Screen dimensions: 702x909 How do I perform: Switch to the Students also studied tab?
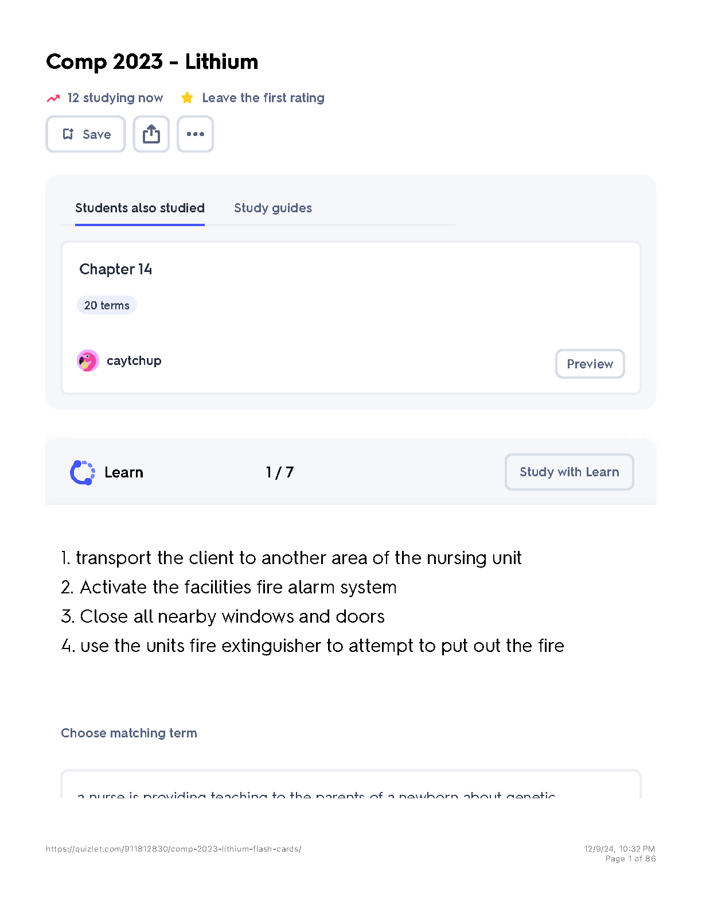[x=140, y=208]
